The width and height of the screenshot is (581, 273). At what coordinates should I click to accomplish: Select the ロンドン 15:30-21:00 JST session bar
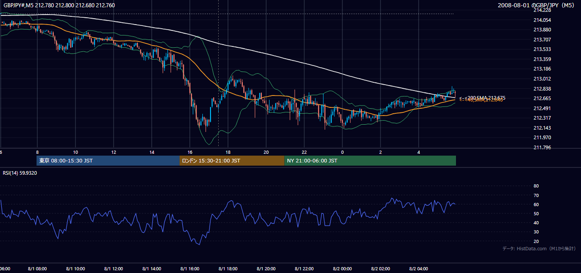tap(232, 161)
